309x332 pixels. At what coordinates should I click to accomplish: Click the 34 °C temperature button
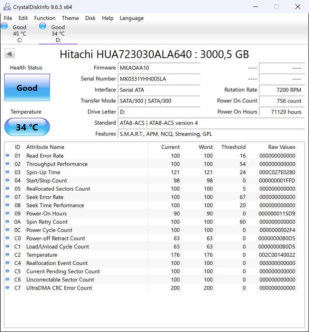pyautogui.click(x=27, y=127)
